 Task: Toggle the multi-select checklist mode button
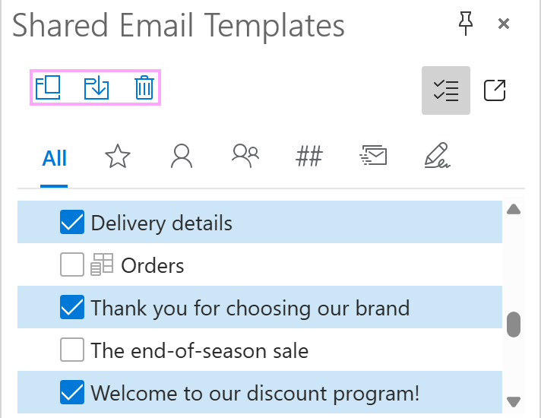445,90
